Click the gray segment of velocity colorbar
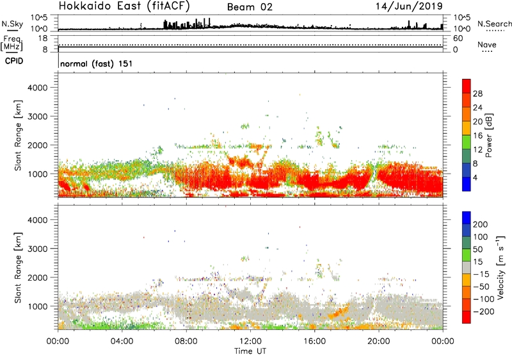 pyautogui.click(x=467, y=268)
